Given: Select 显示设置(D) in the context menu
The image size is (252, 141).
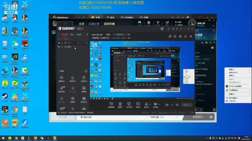Looking at the screenshot, I should point(238,98).
